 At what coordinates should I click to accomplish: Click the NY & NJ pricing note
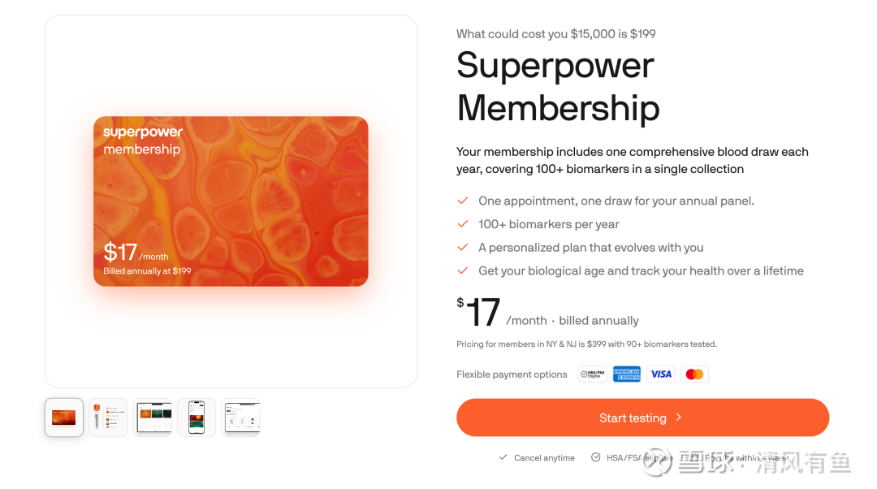(586, 344)
